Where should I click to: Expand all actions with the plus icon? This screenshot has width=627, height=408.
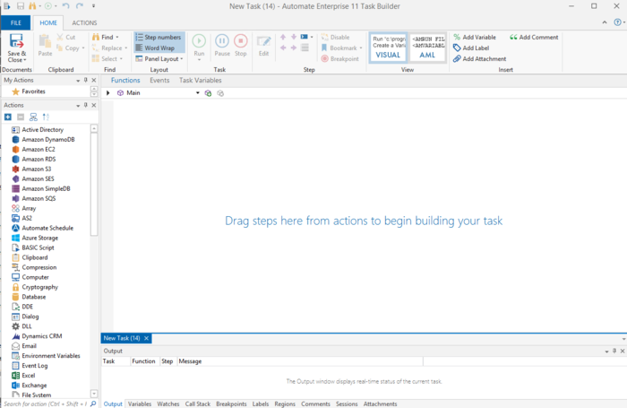[8, 117]
